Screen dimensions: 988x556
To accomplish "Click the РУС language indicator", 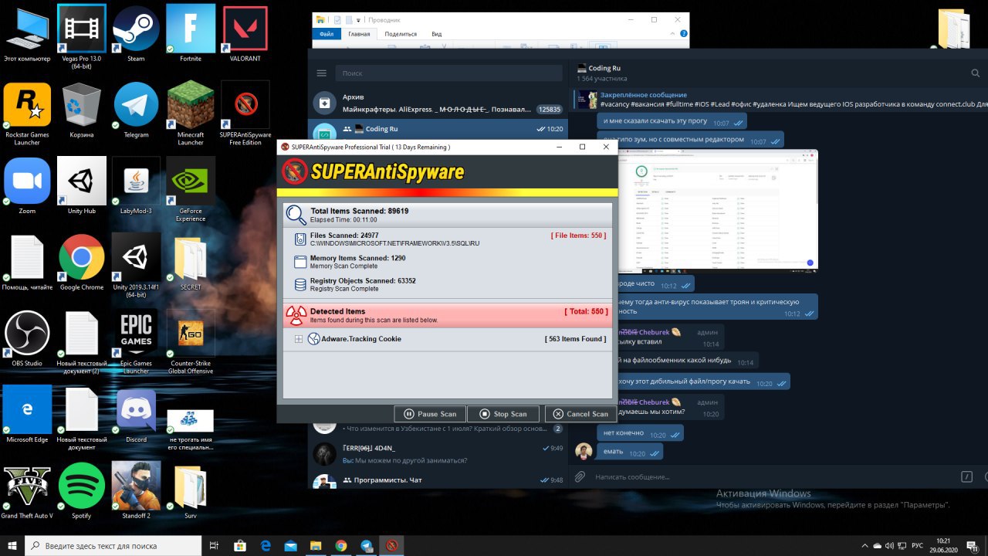I will click(x=917, y=546).
